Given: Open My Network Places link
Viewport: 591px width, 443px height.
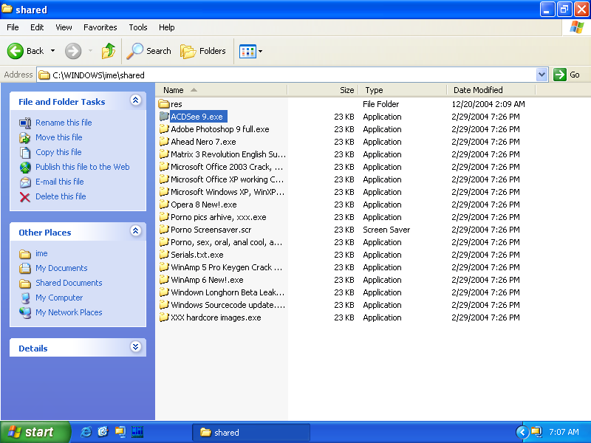Looking at the screenshot, I should (x=69, y=312).
